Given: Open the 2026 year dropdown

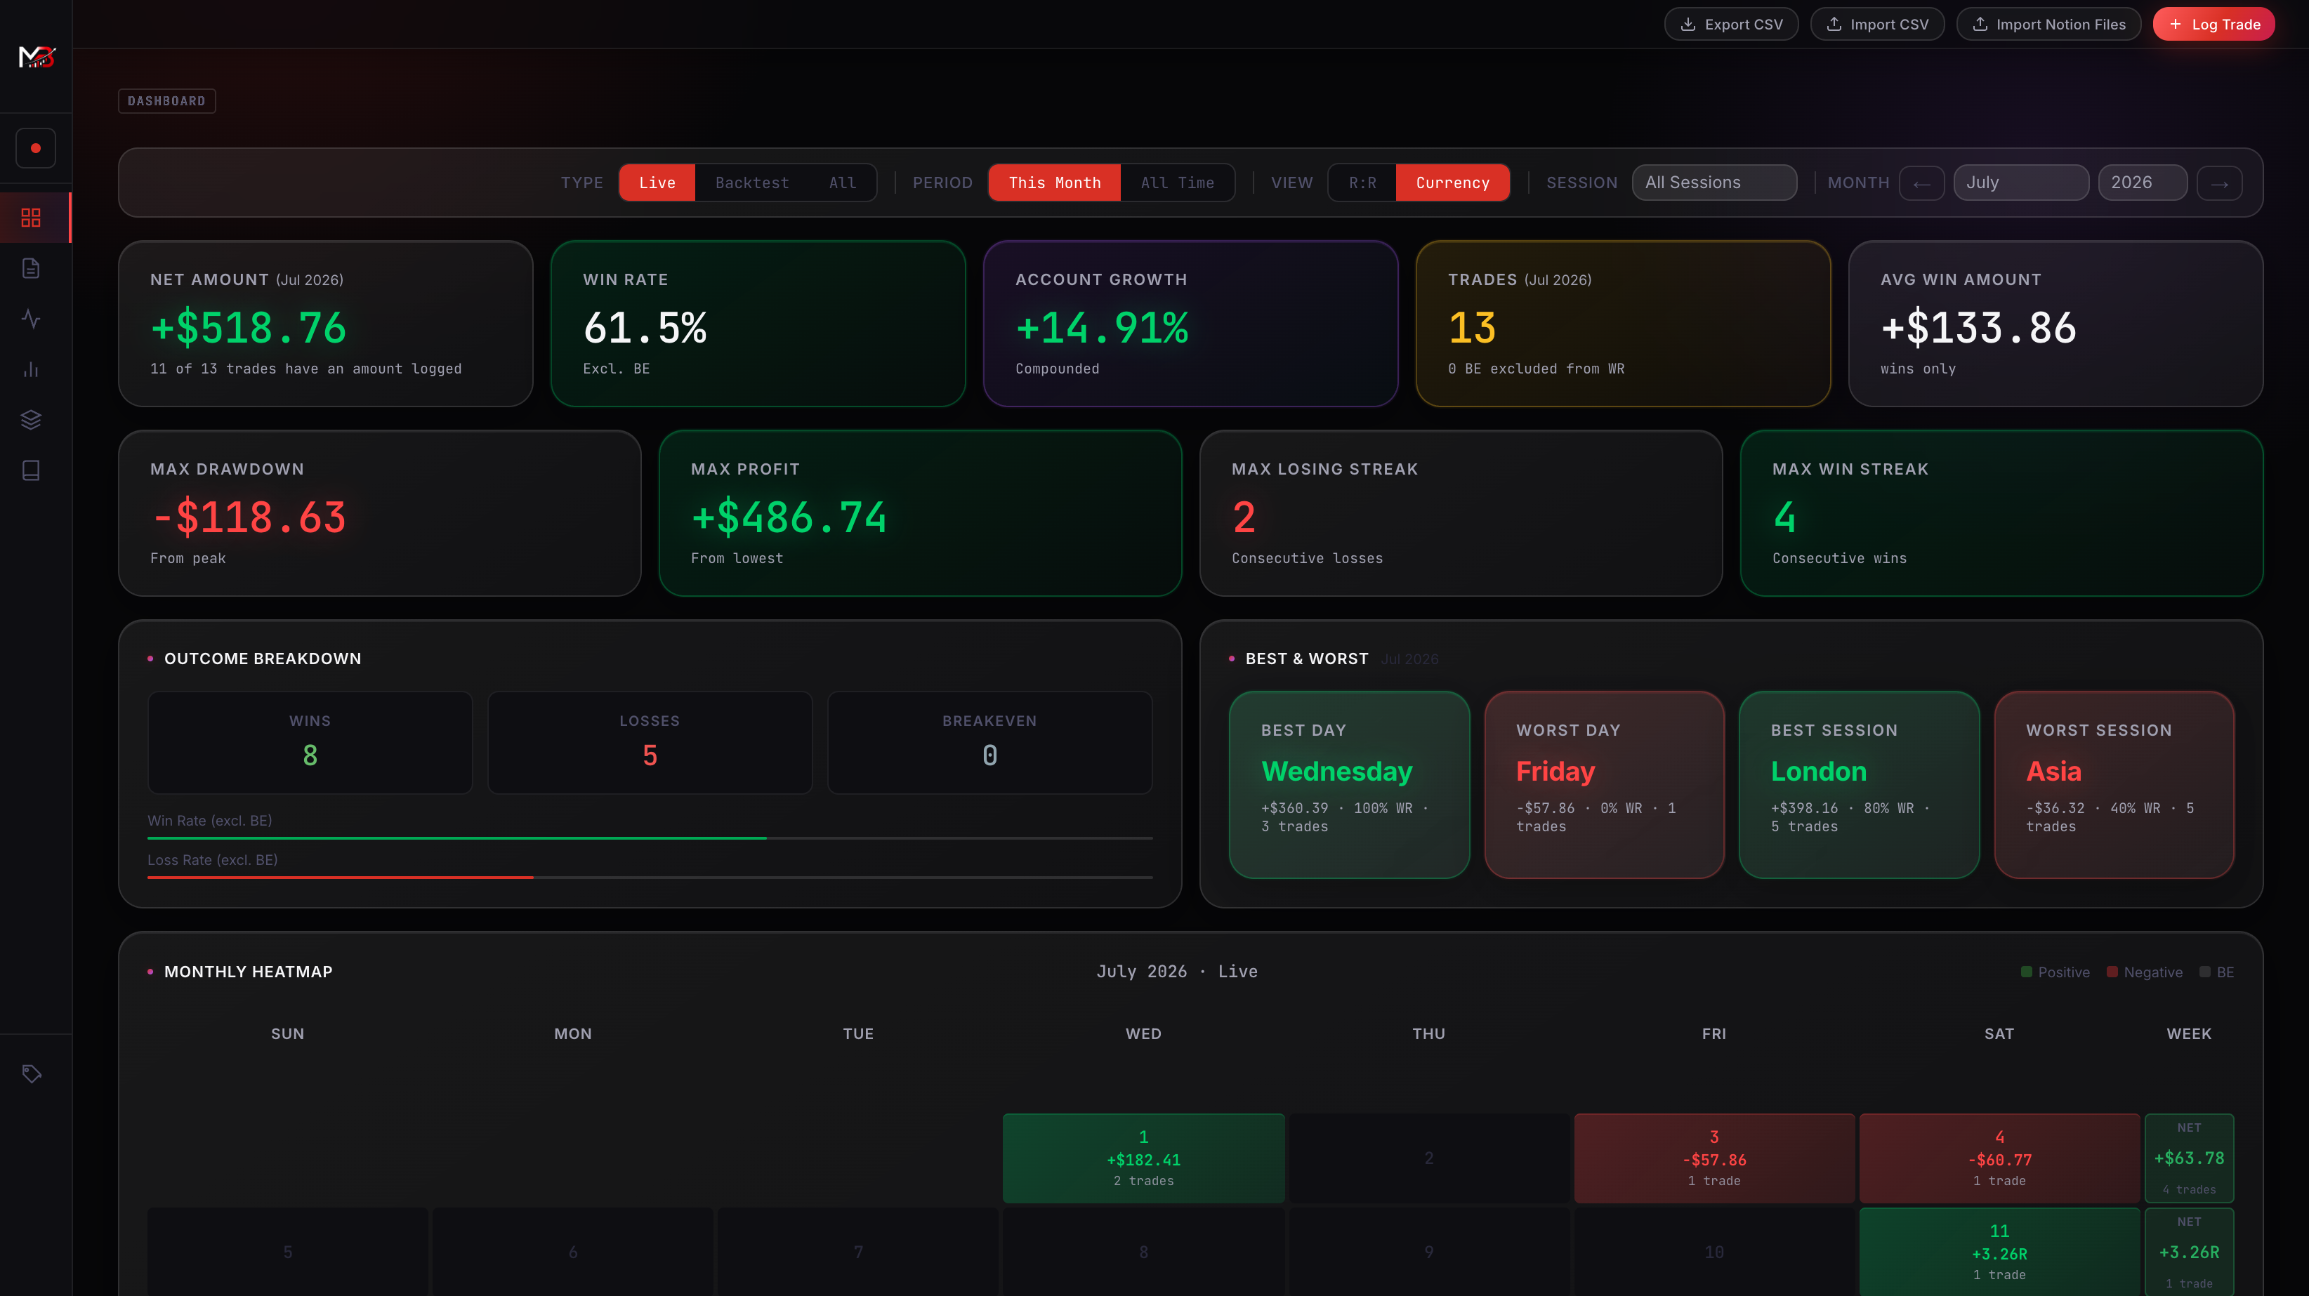Looking at the screenshot, I should [2143, 183].
